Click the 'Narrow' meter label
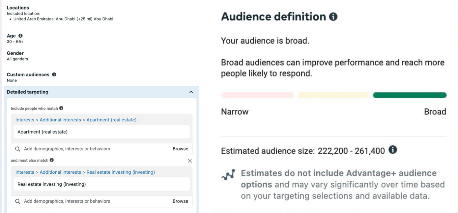 [x=235, y=112]
